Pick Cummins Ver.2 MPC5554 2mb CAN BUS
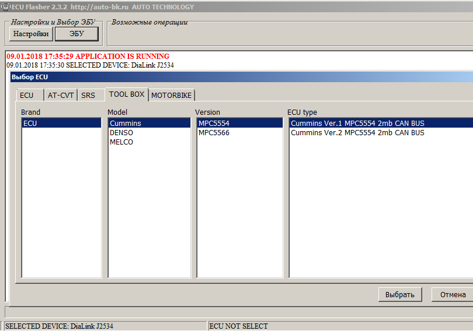The width and height of the screenshot is (473, 331). click(x=381, y=133)
